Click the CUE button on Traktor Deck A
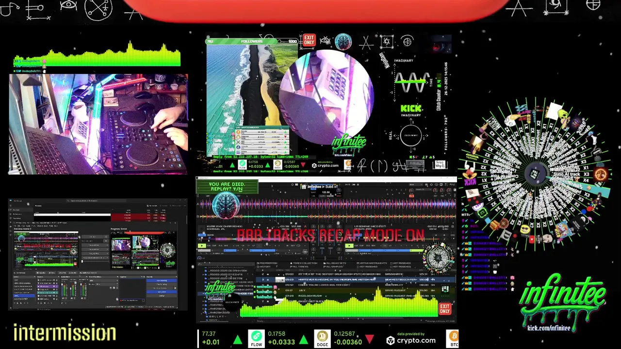621x349 pixels. (x=209, y=246)
